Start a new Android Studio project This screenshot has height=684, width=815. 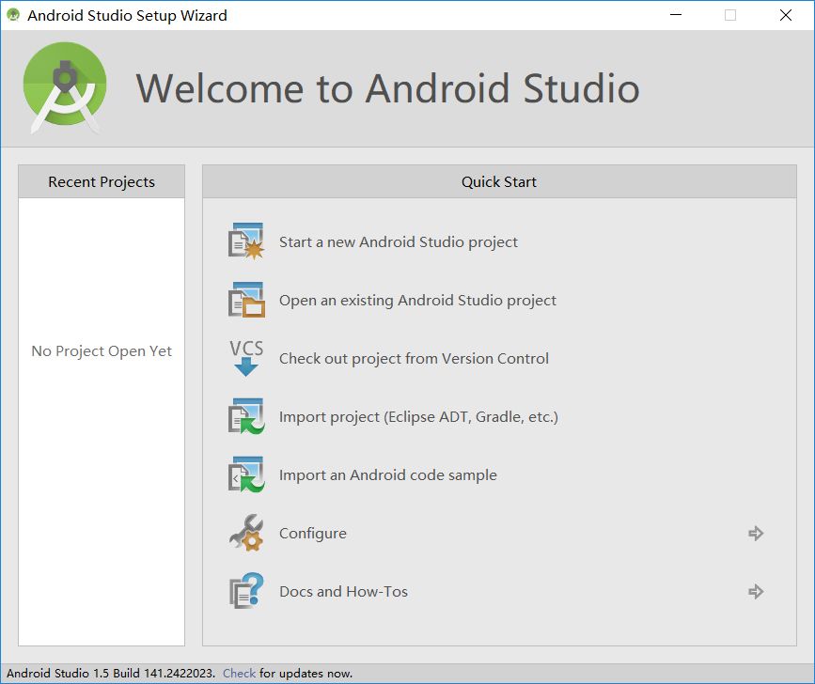point(399,242)
